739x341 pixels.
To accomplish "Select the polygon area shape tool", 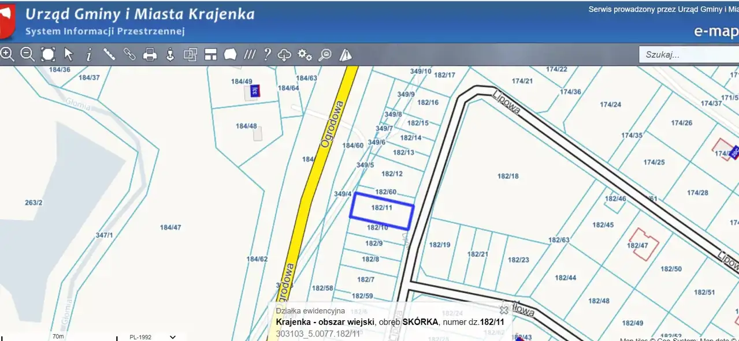I will [230, 55].
